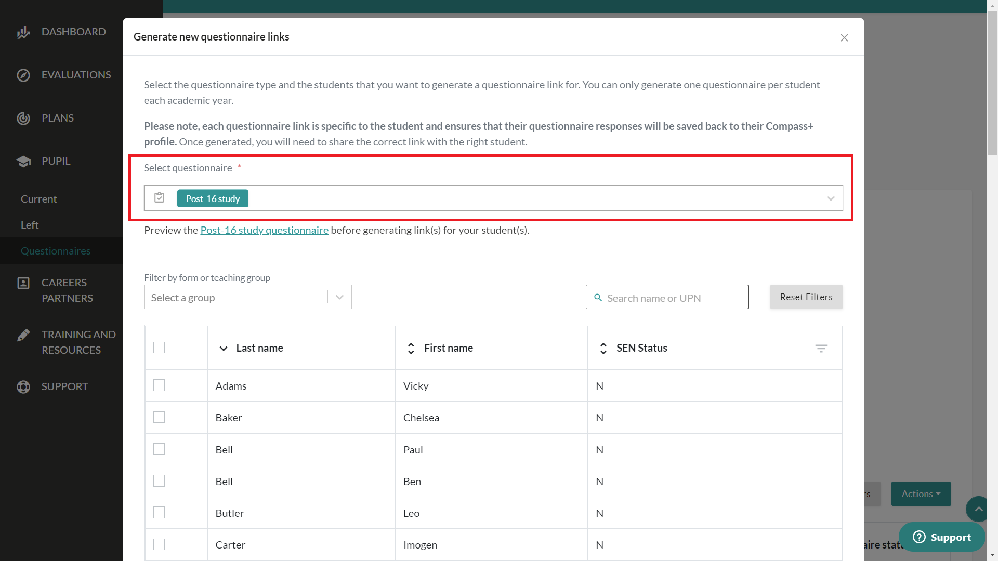Click the Pupil graduation cap icon
The width and height of the screenshot is (998, 561).
[23, 162]
